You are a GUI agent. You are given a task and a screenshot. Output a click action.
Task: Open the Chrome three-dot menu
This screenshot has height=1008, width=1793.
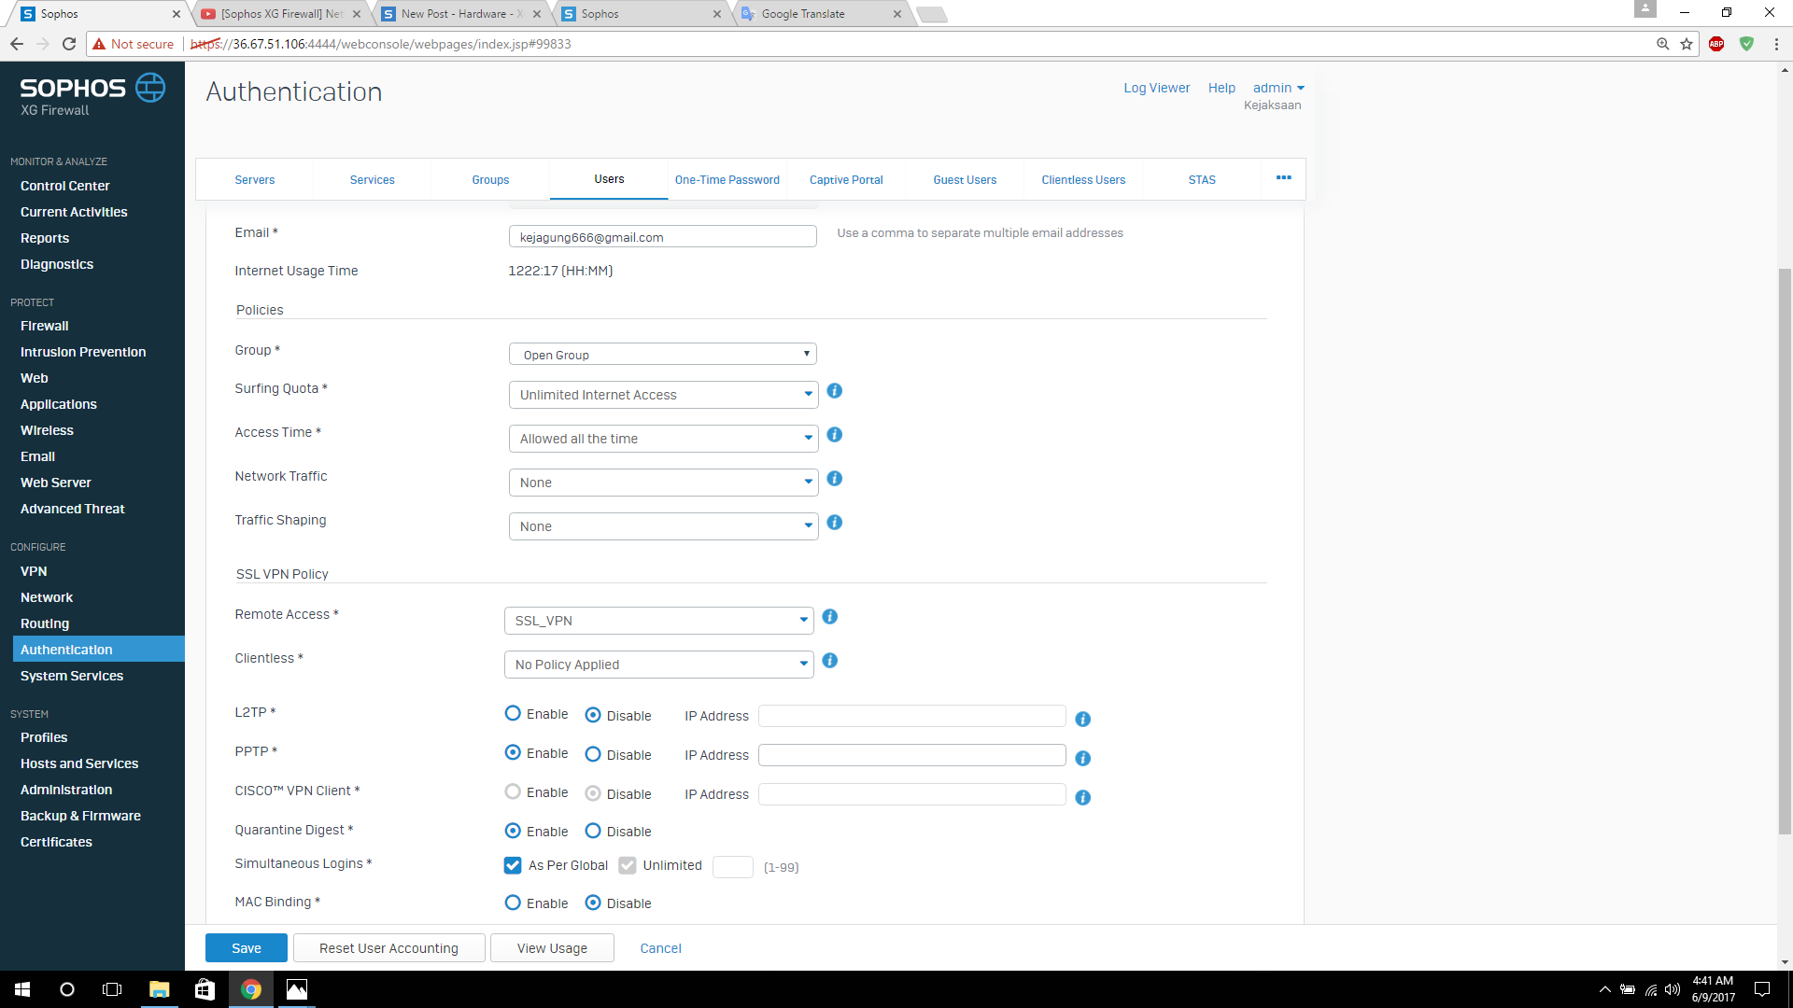1776,44
